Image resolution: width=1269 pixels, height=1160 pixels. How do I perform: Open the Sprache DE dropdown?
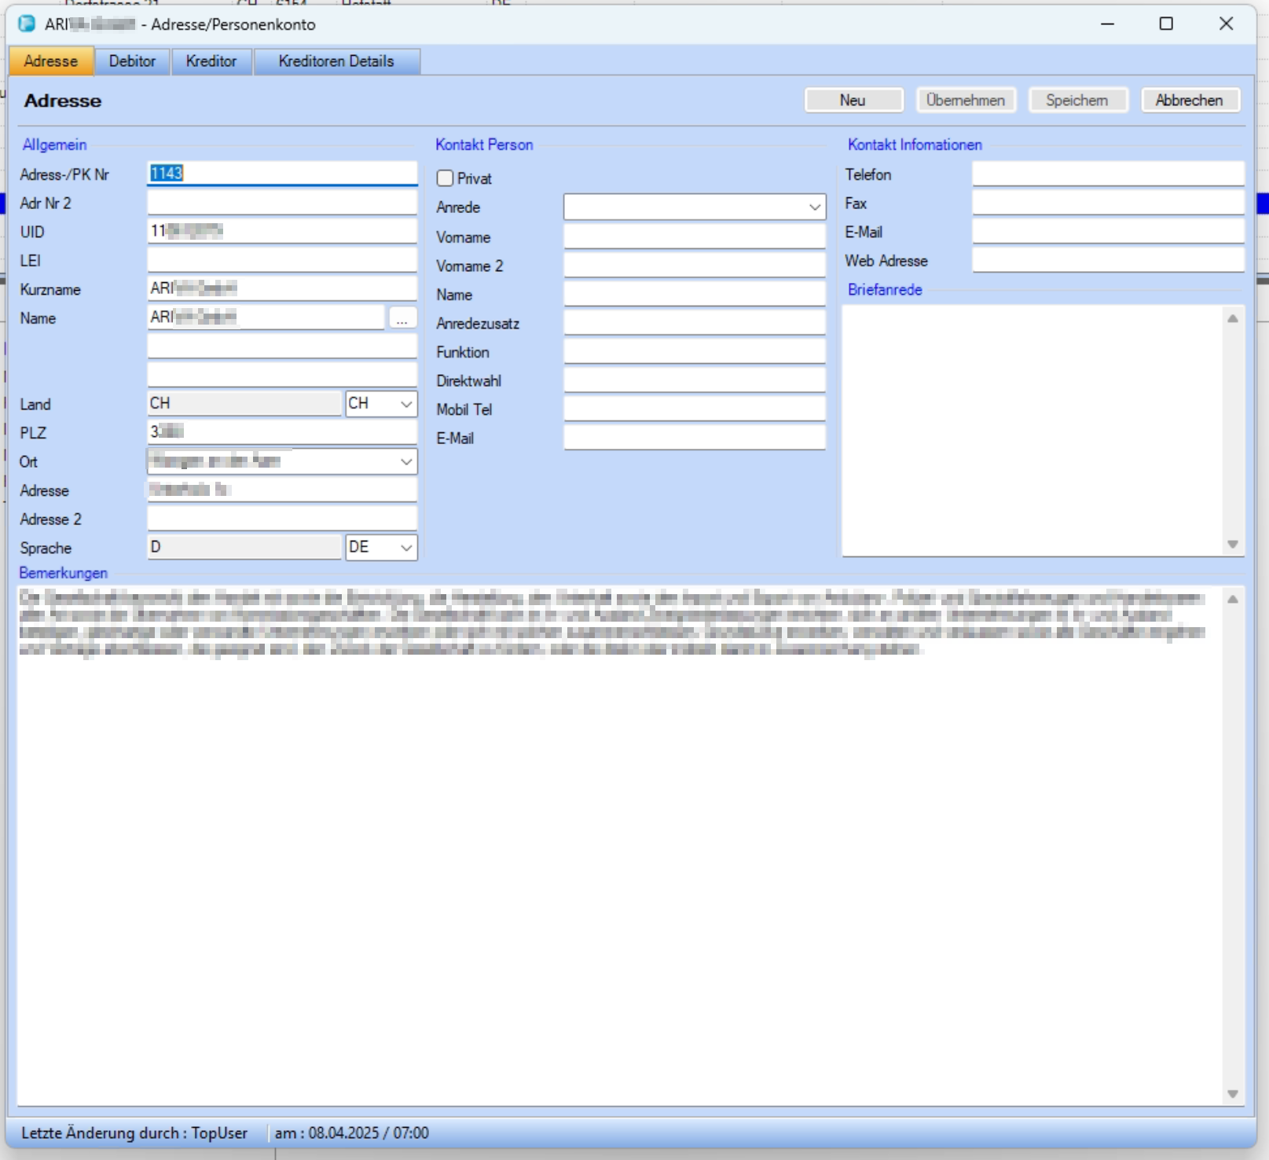point(405,548)
